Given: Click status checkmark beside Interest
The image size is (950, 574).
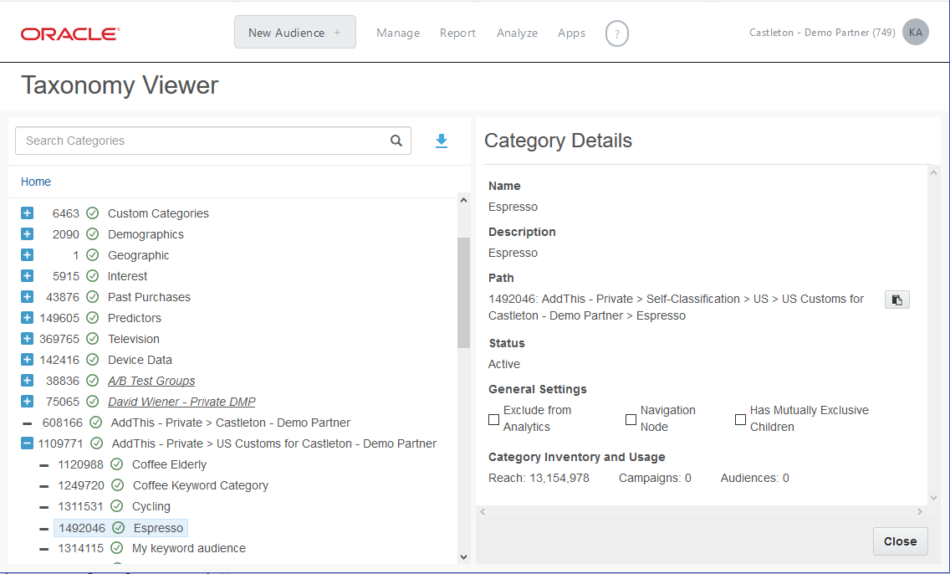Looking at the screenshot, I should (x=92, y=276).
